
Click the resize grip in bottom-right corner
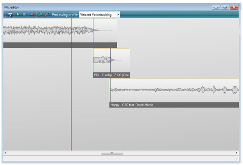237,159
